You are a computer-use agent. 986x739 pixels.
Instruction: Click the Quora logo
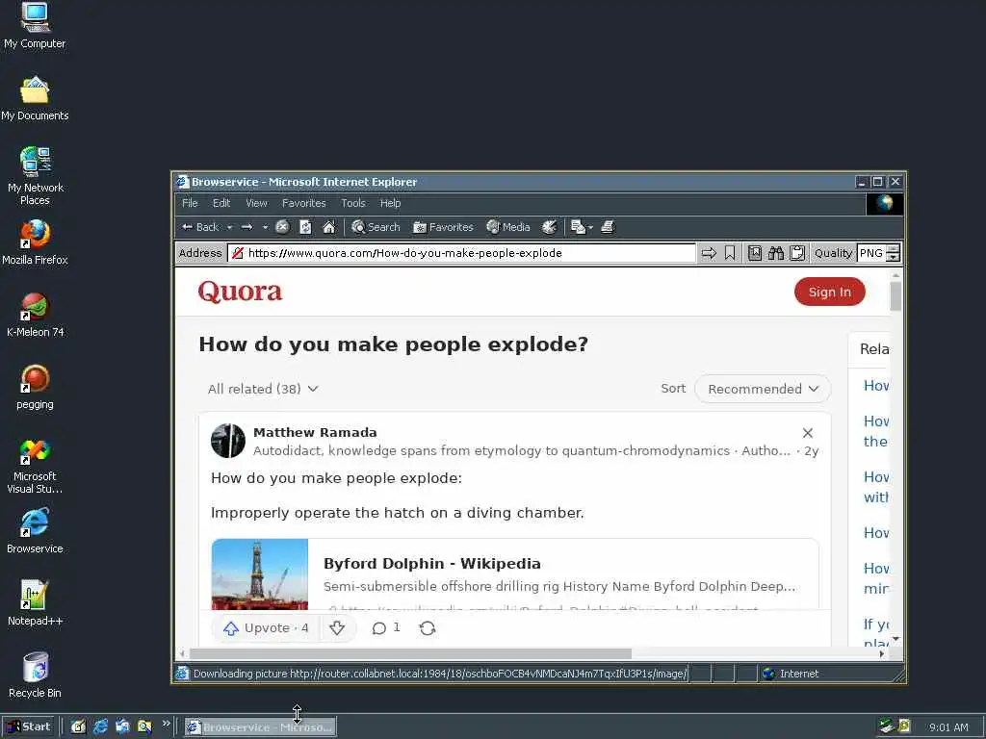point(240,292)
